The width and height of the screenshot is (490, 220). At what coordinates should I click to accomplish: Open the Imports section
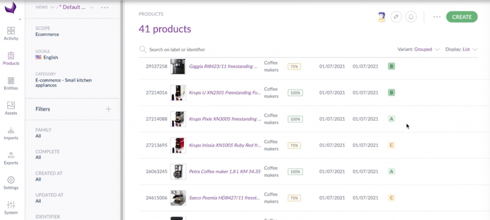11,133
